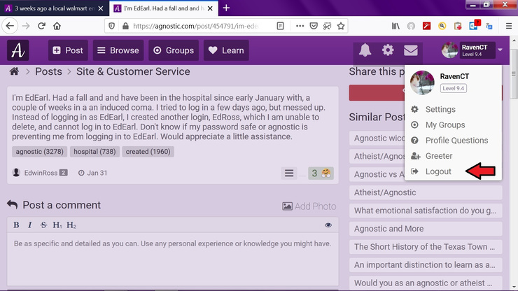Click the Add Photo link

click(x=309, y=206)
